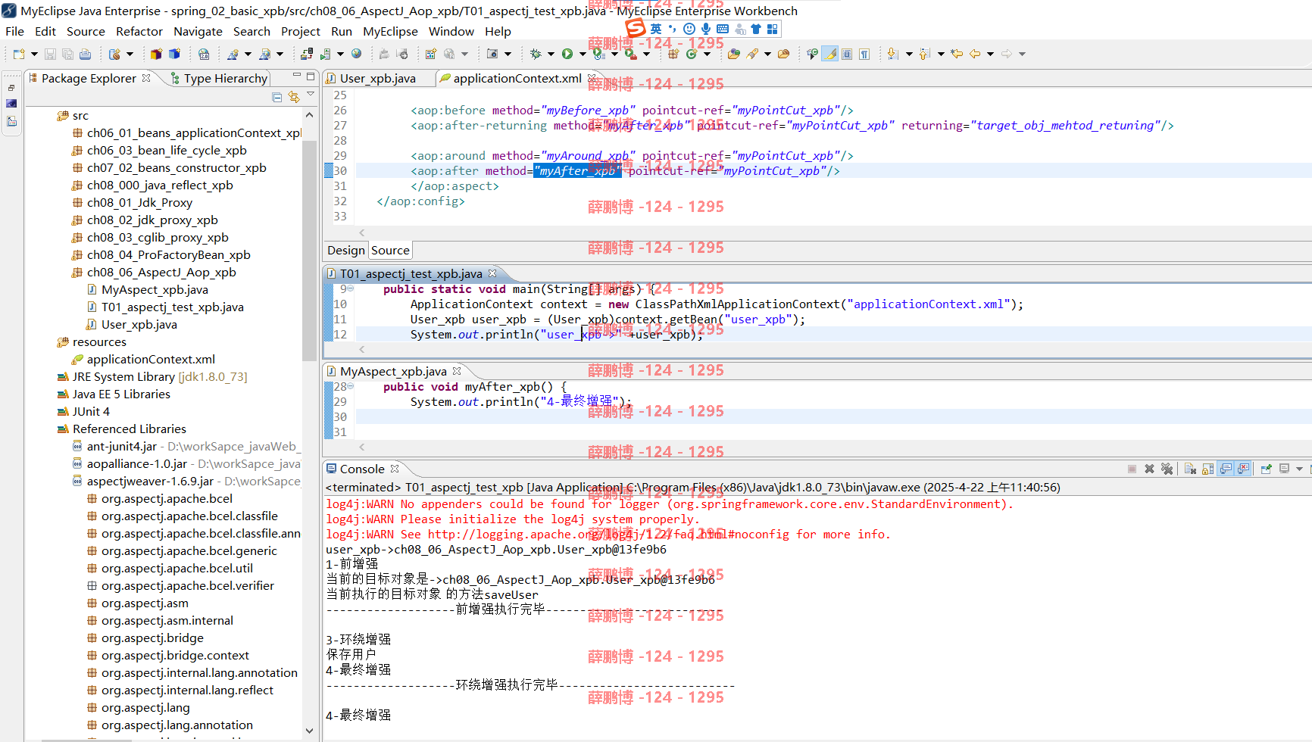Click Show Whitespace Characters pilcrow icon
The image size is (1312, 742).
tap(864, 54)
